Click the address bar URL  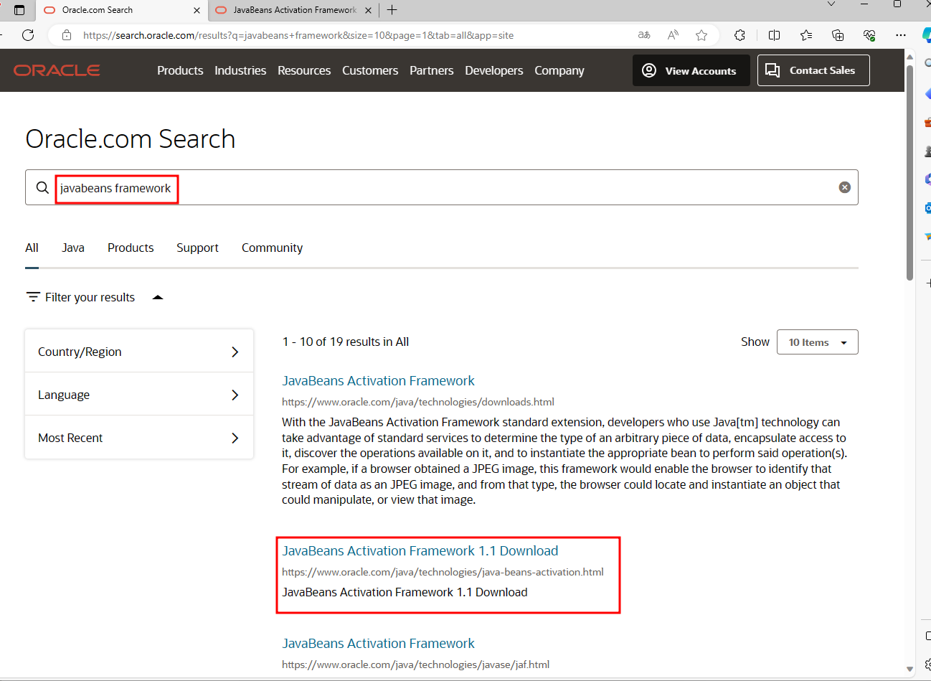[298, 35]
